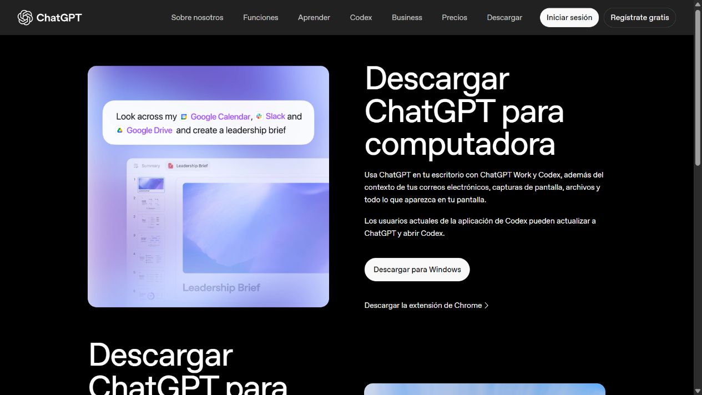The image size is (702, 395).
Task: Click the Slack icon in promo image
Action: pyautogui.click(x=259, y=117)
